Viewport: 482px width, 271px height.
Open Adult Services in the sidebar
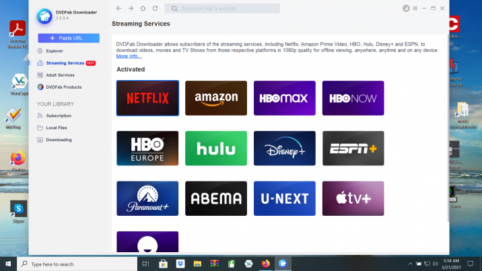click(61, 75)
